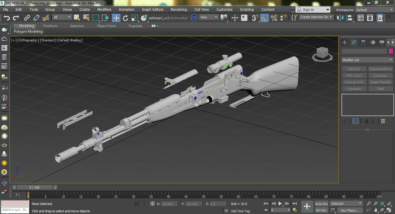Toggle Window/Crossing selection mode
The image size is (395, 214).
(105, 18)
